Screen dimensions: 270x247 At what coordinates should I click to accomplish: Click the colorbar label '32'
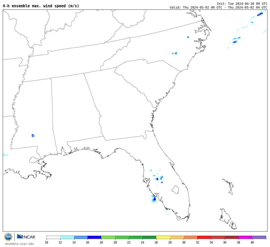coord(197,242)
